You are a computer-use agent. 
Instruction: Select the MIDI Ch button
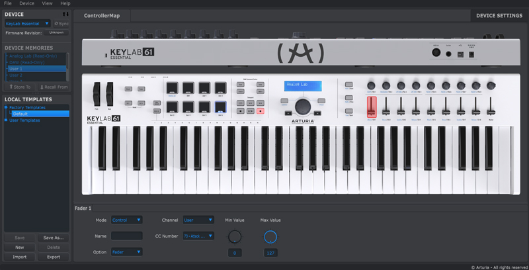(x=157, y=111)
